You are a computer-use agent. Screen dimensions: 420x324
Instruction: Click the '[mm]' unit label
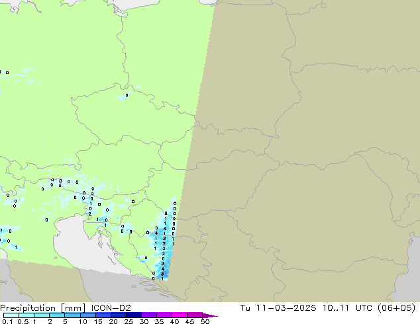[x=74, y=308]
